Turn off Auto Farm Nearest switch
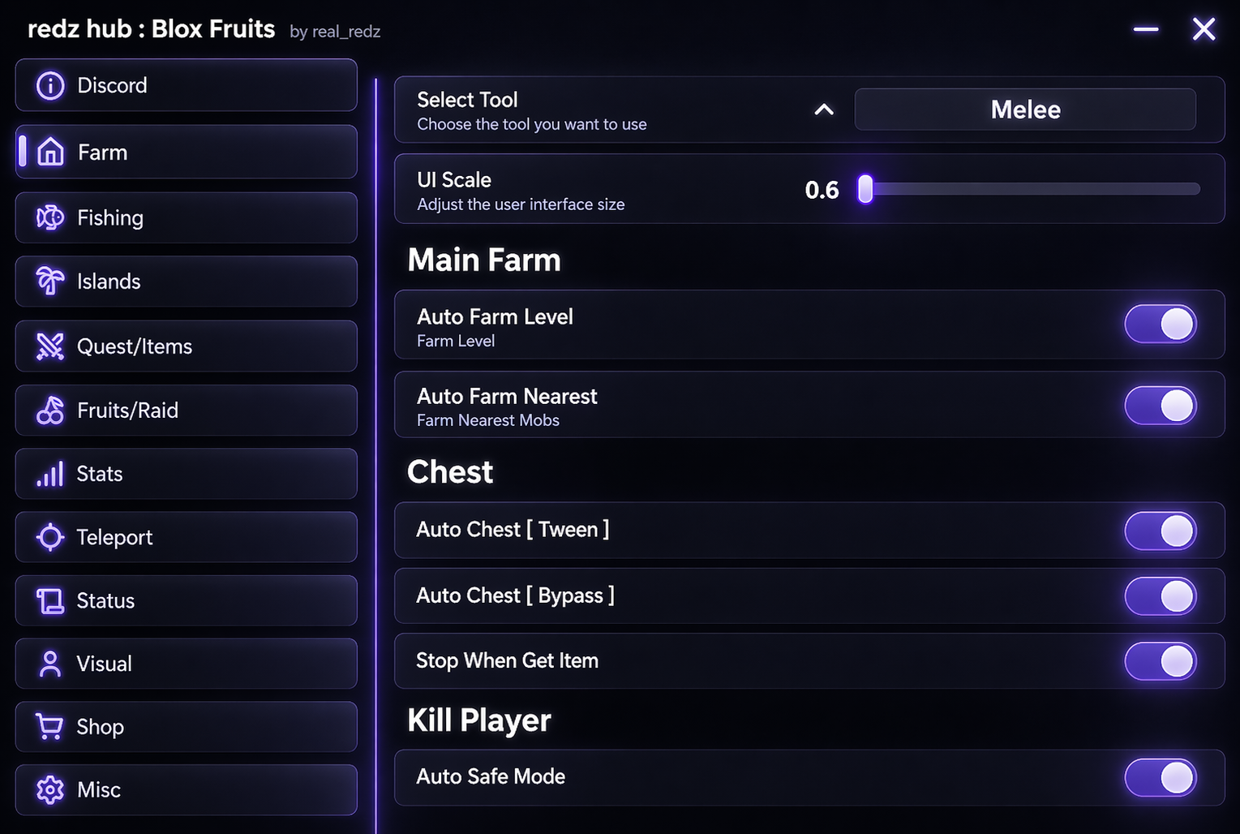The height and width of the screenshot is (834, 1240). (1161, 406)
